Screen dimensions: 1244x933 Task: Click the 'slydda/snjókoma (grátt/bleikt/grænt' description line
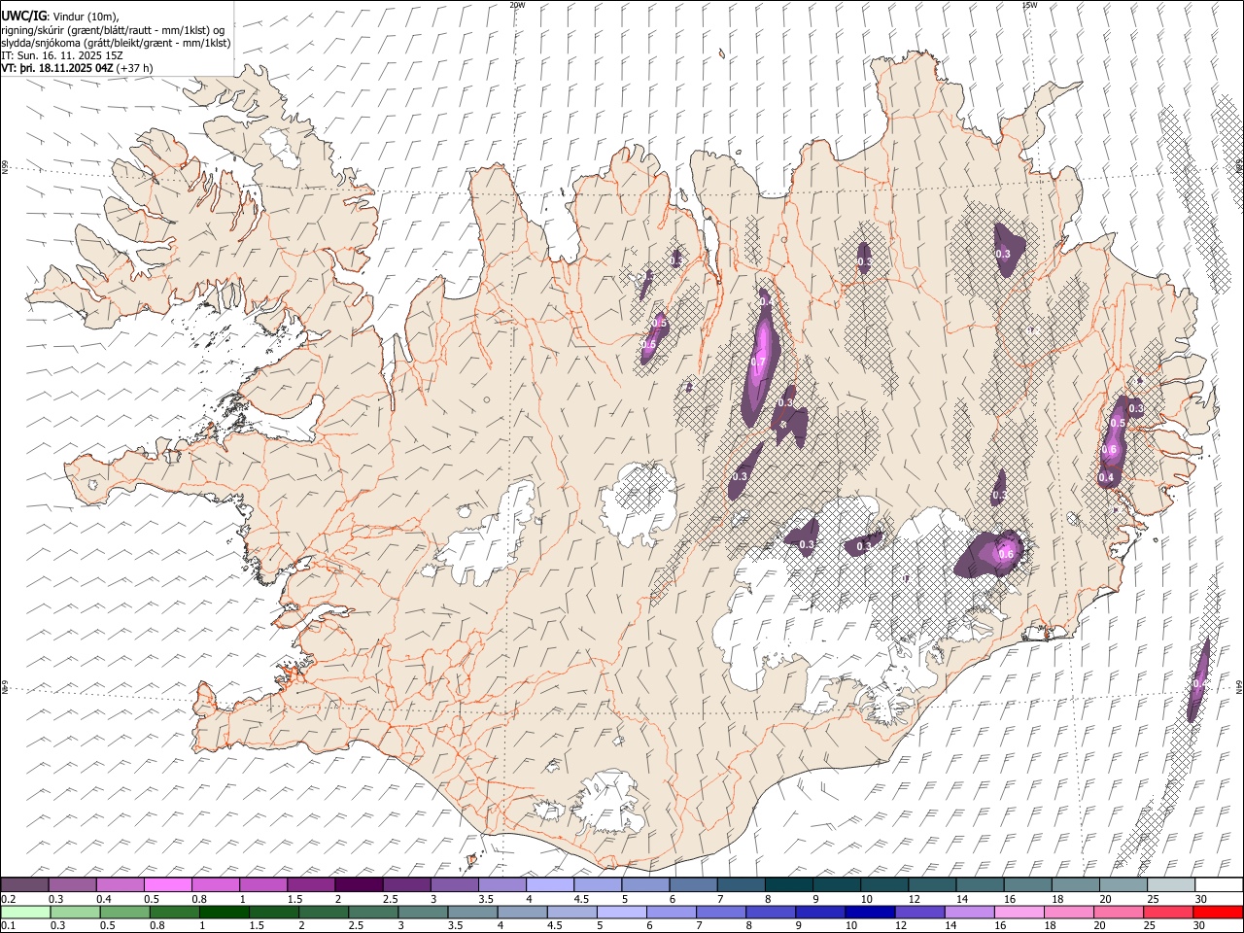coord(116,43)
